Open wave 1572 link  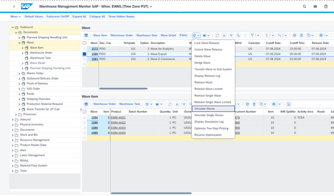pyautogui.click(x=95, y=49)
